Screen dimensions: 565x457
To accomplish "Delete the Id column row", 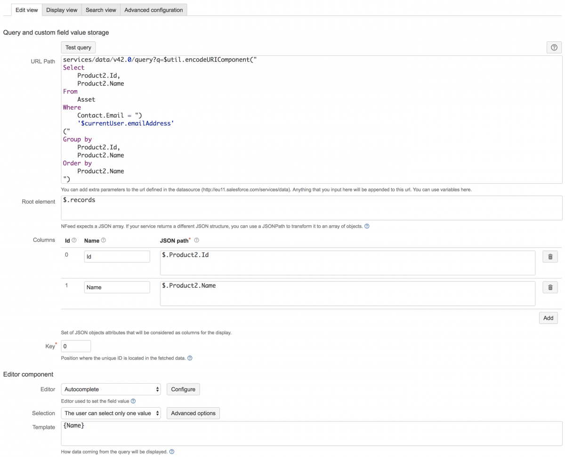I will pyautogui.click(x=550, y=257).
